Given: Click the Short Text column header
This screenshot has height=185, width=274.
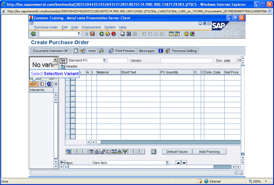Looking at the screenshot, I should click(141, 72).
